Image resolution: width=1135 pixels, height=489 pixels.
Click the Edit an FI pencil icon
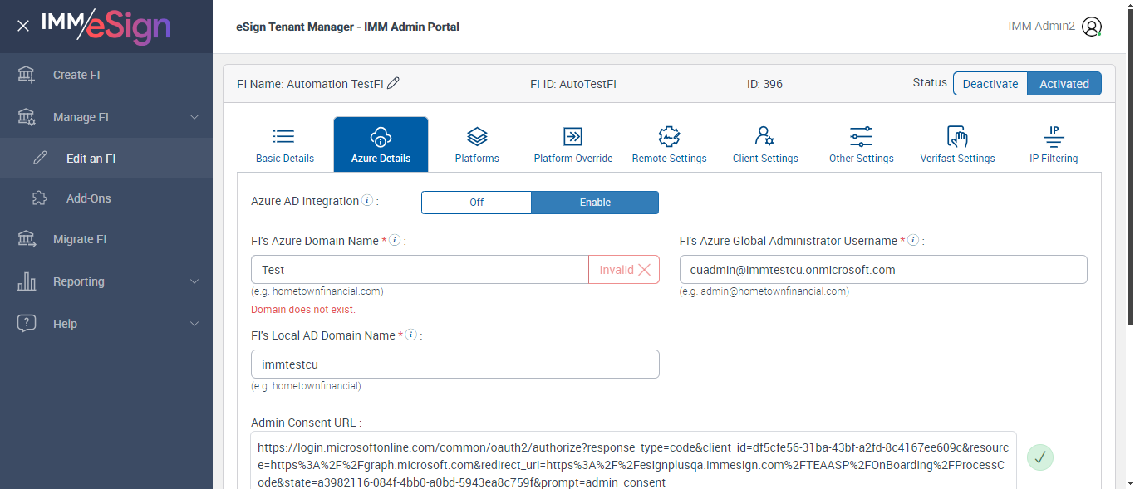(40, 158)
